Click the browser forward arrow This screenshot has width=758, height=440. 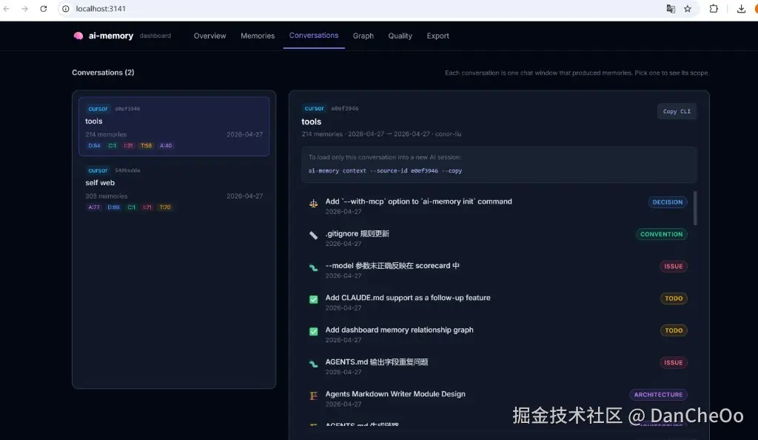point(24,9)
